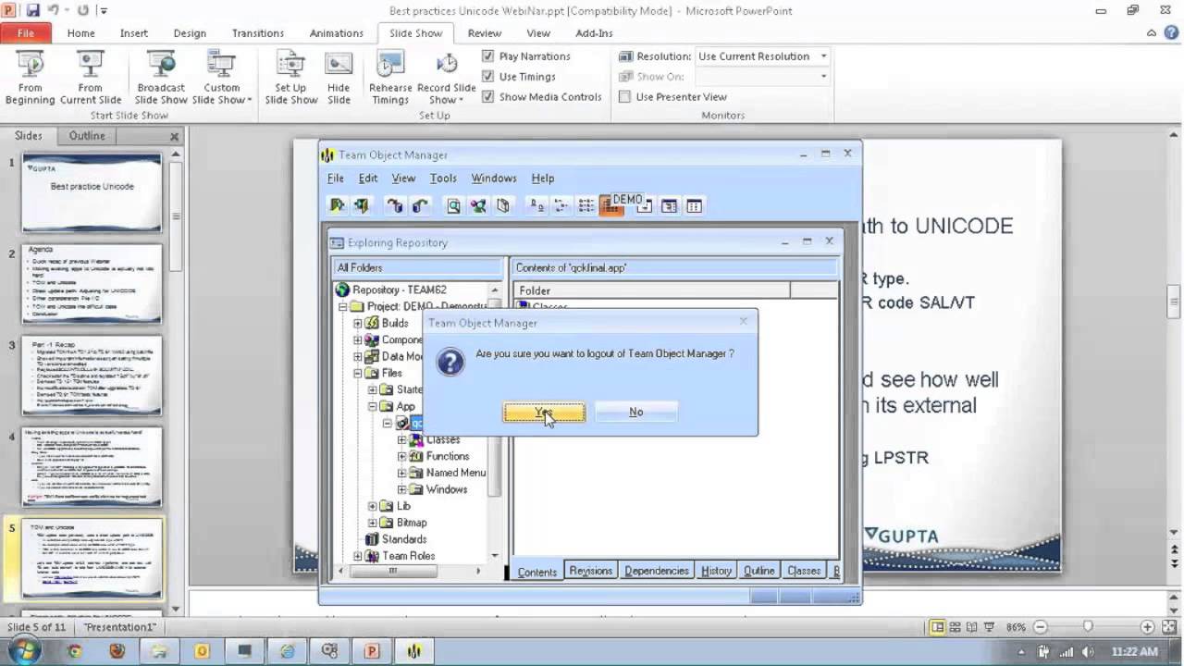Open Firefox from the taskbar
Screen dimensions: 1184x666
(117, 651)
